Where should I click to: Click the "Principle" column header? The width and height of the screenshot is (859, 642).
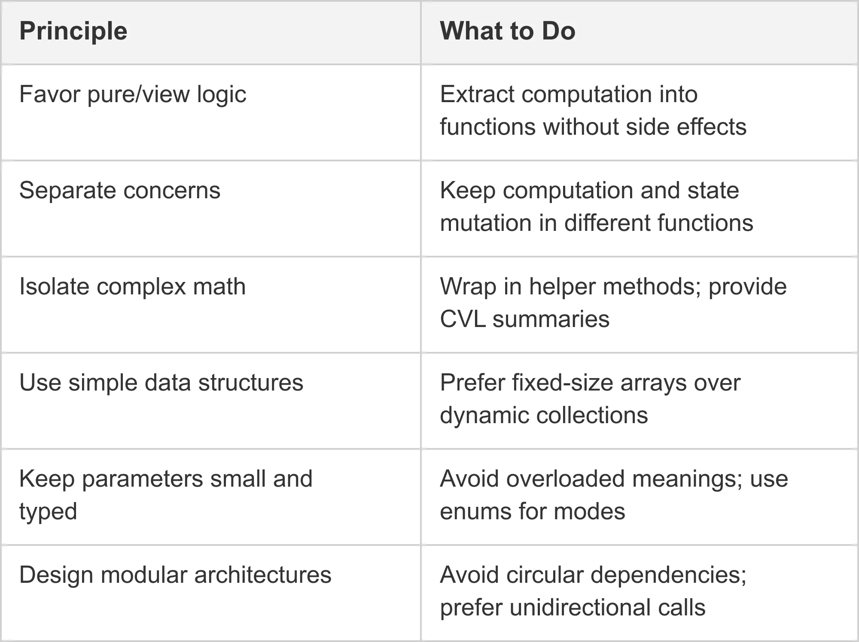73,31
